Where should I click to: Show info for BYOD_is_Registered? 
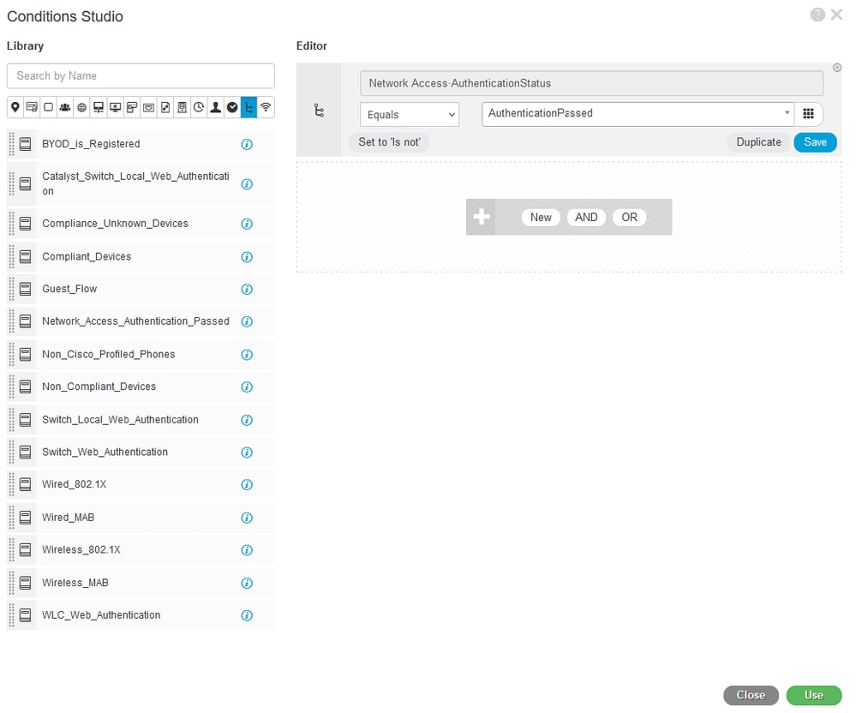click(247, 144)
